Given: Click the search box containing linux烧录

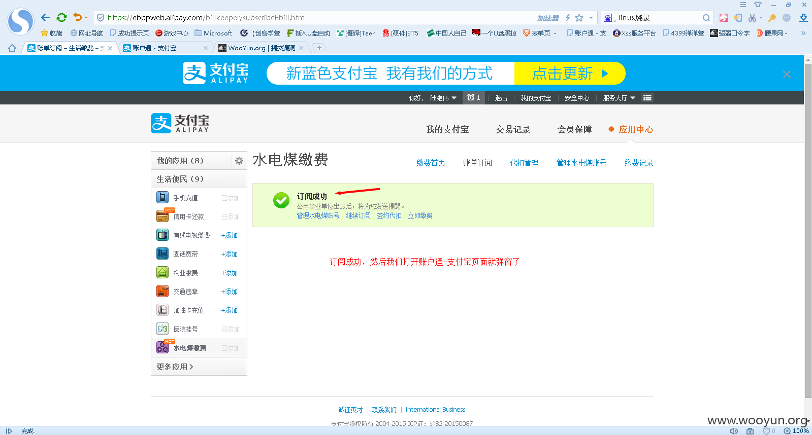Looking at the screenshot, I should pyautogui.click(x=658, y=18).
